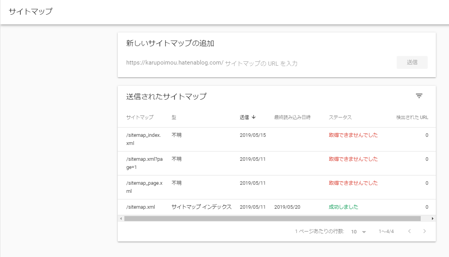Image resolution: width=449 pixels, height=257 pixels.
Task: Click the ステータス column header
Action: [340, 117]
